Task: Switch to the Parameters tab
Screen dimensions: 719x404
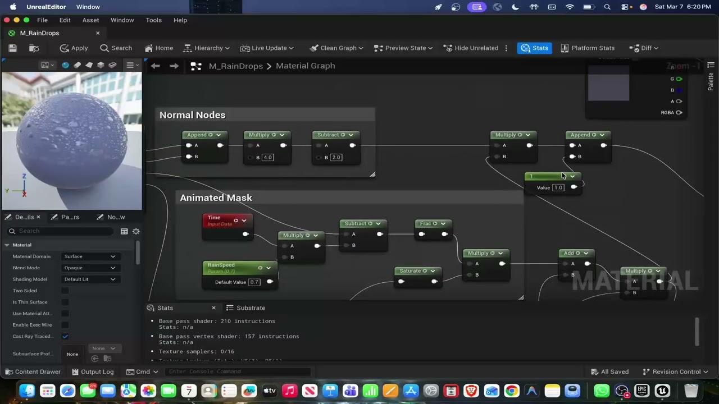Action: (65, 217)
